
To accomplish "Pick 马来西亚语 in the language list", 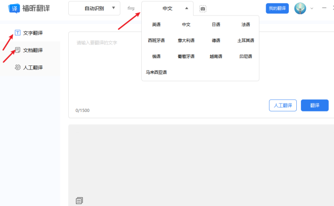I will tap(156, 72).
